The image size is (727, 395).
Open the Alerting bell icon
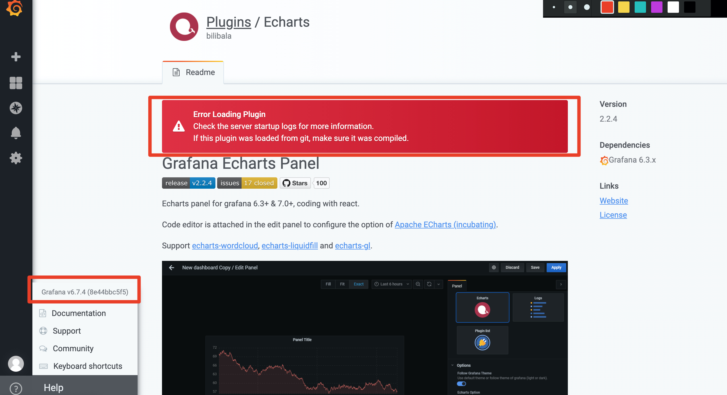tap(16, 133)
